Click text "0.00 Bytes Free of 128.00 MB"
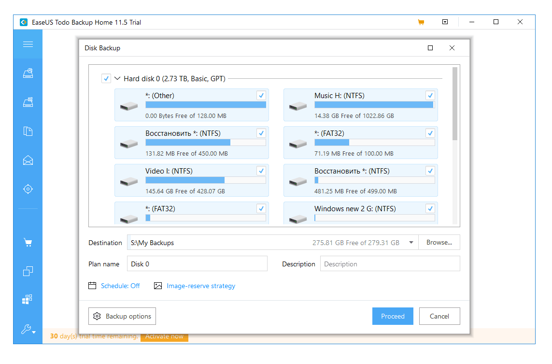Image resolution: width=552 pixels, height=364 pixels. pos(186,116)
